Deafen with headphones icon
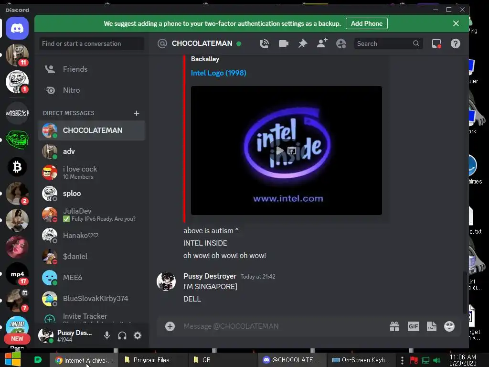 [x=122, y=335]
